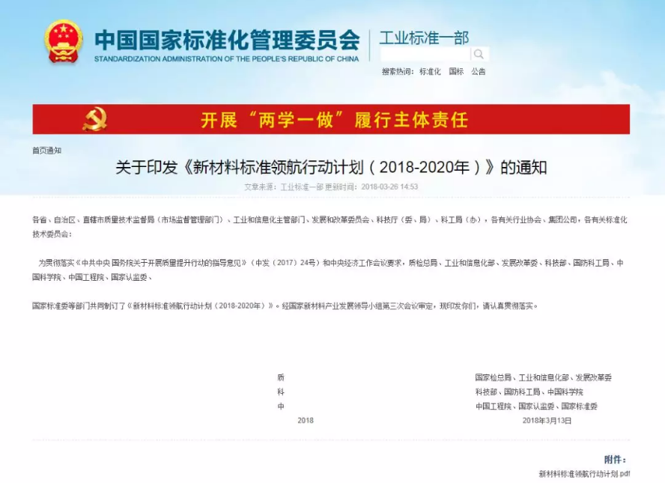This screenshot has height=483, width=665.
Task: Click the source line showing 更新时间 2018-03-26 14:53
Action: point(331,186)
